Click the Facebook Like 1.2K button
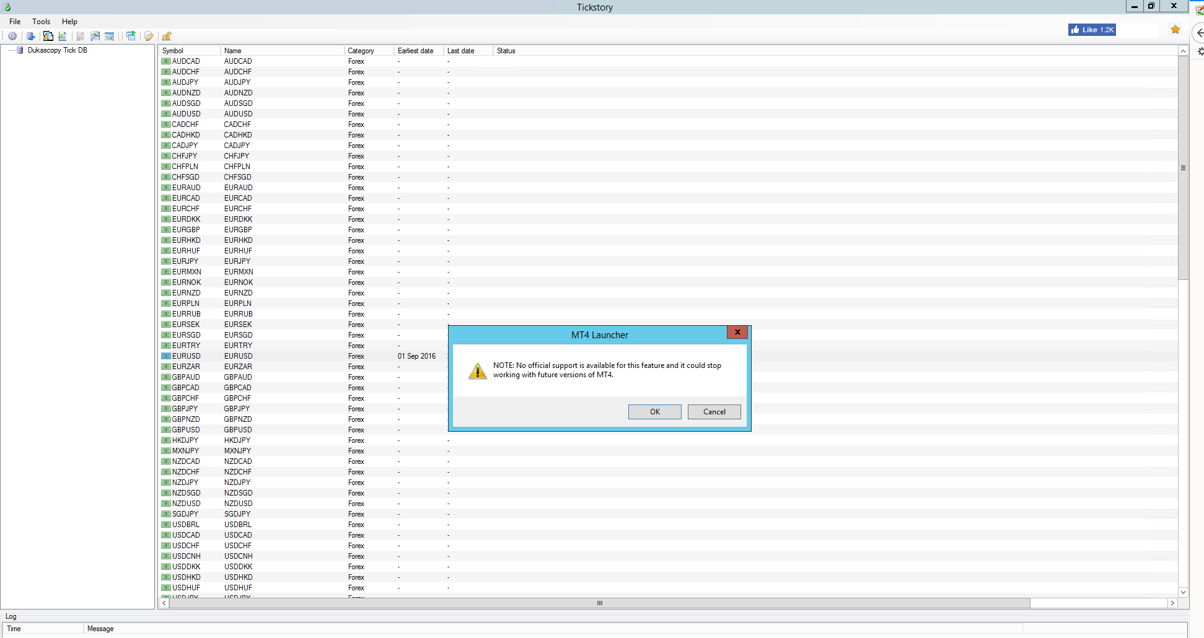The width and height of the screenshot is (1204, 638). 1092,30
